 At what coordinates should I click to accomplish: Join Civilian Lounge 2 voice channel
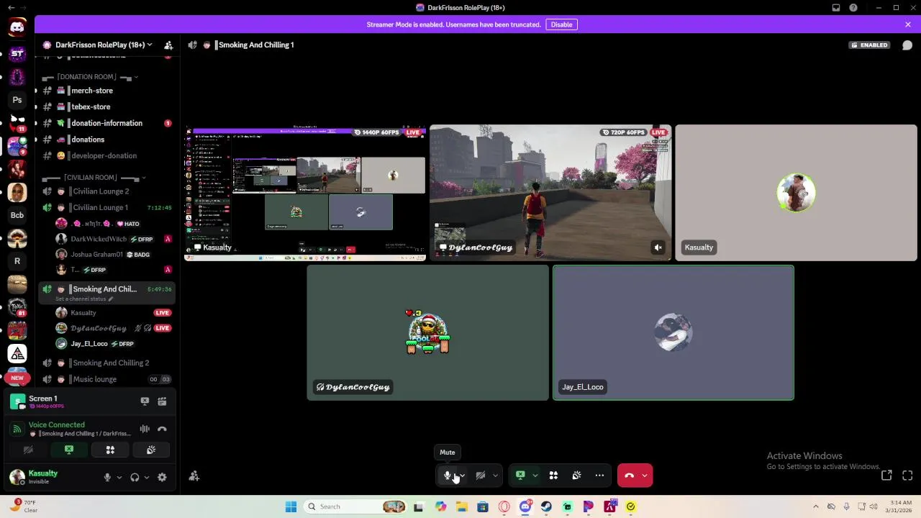[x=106, y=191]
